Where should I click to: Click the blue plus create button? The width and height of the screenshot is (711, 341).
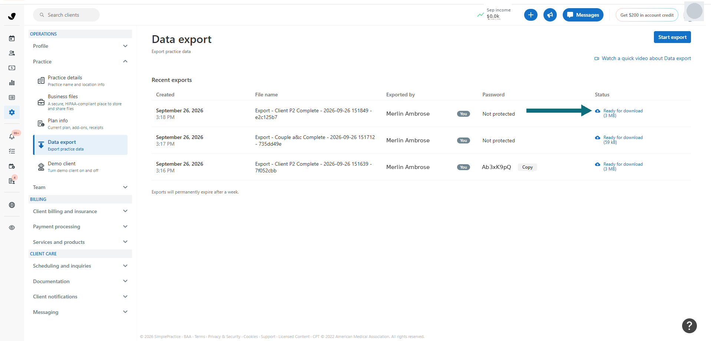click(x=531, y=15)
